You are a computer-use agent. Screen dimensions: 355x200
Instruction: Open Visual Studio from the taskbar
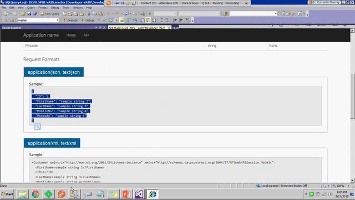point(139,194)
